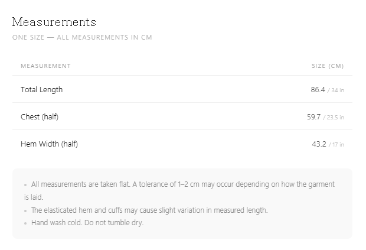This screenshot has width=366, height=250.
Task: Click the 59.7 chest value
Action: 313,117
